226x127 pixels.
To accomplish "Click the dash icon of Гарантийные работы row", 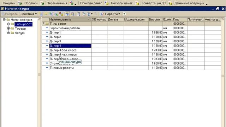I will (x=47, y=28).
